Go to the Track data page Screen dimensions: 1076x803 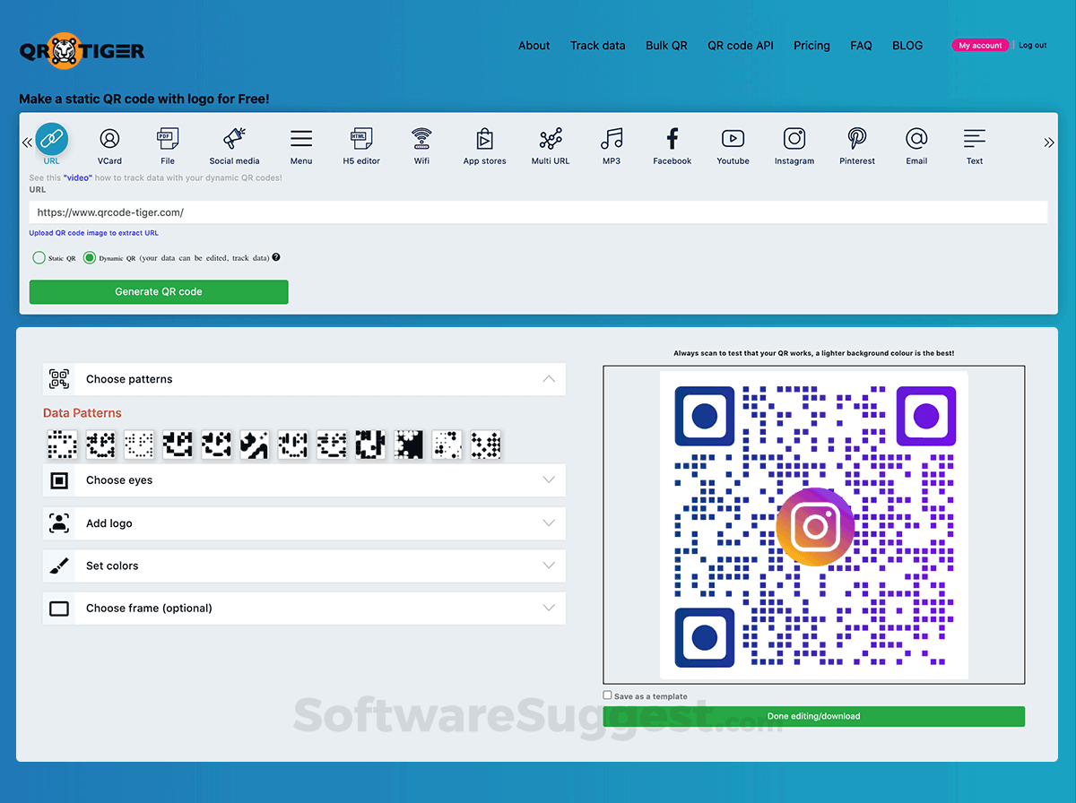tap(597, 45)
